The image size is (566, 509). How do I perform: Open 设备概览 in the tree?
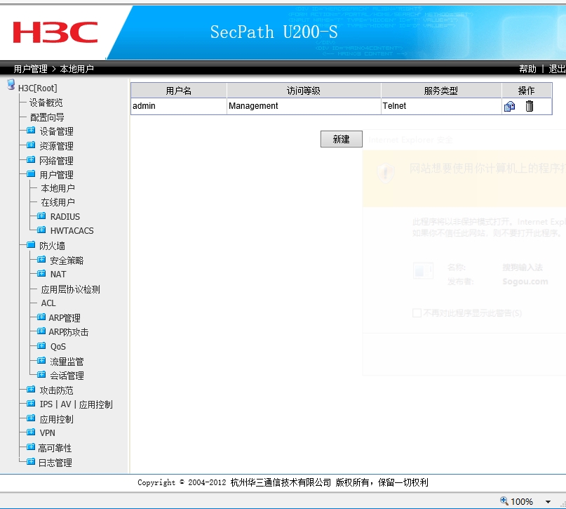tap(46, 103)
